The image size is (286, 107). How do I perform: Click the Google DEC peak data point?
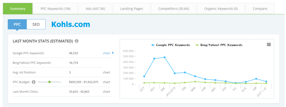pyautogui.click(x=165, y=57)
